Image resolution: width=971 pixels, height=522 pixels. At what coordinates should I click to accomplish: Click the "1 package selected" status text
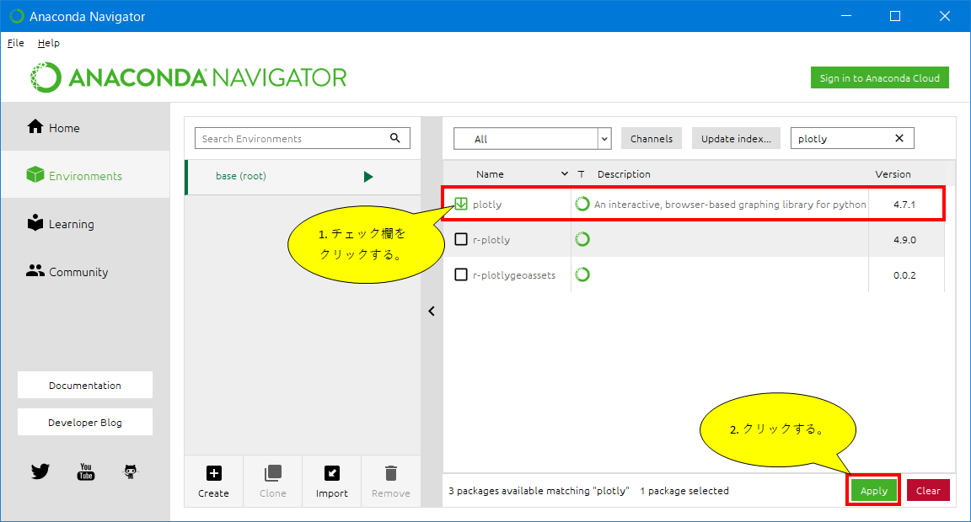tap(684, 491)
